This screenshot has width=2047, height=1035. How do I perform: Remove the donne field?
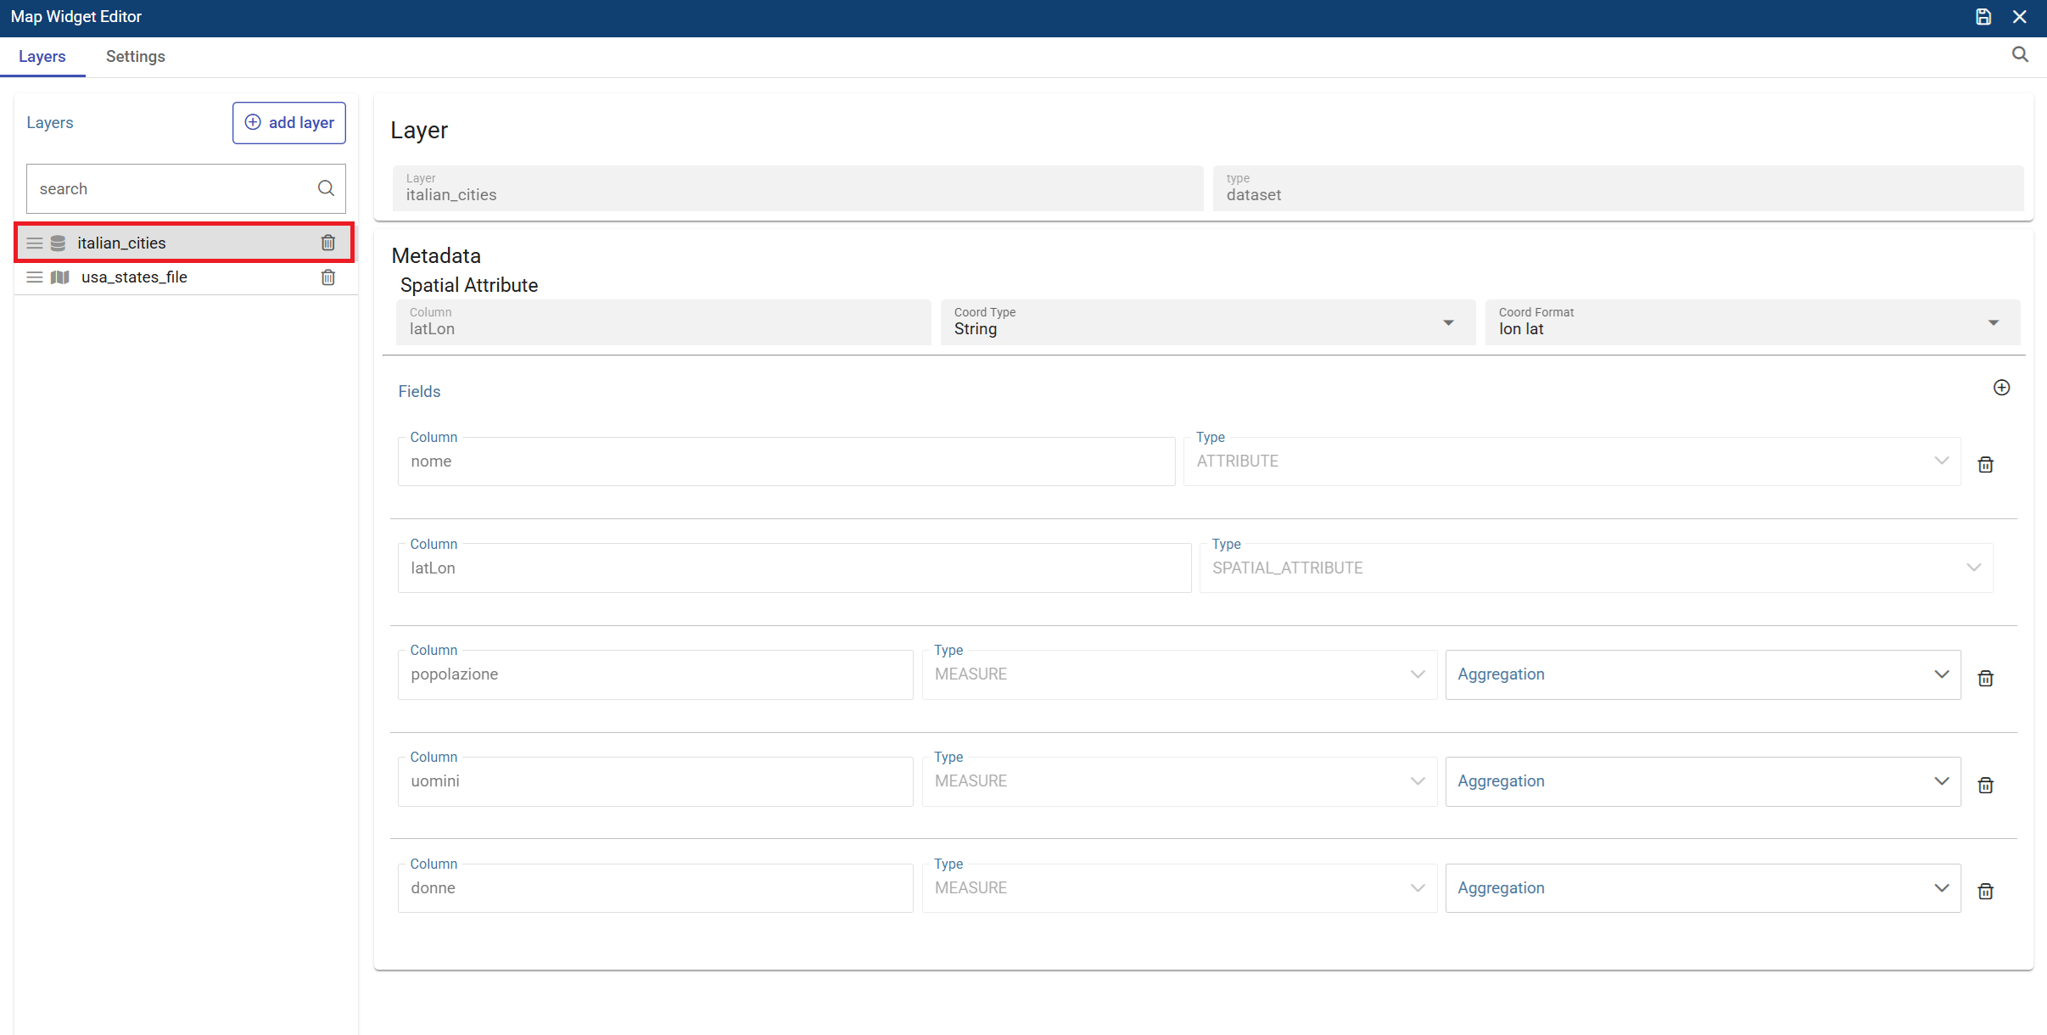pyautogui.click(x=1986, y=891)
